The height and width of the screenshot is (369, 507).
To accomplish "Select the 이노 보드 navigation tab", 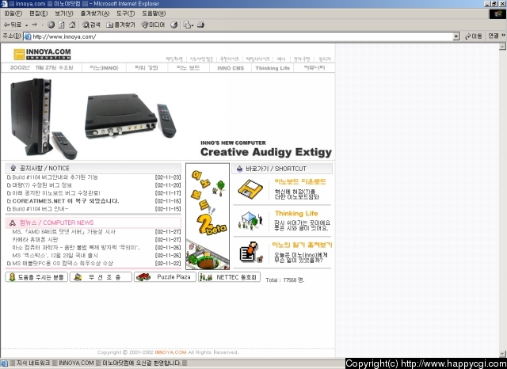I will (x=189, y=68).
